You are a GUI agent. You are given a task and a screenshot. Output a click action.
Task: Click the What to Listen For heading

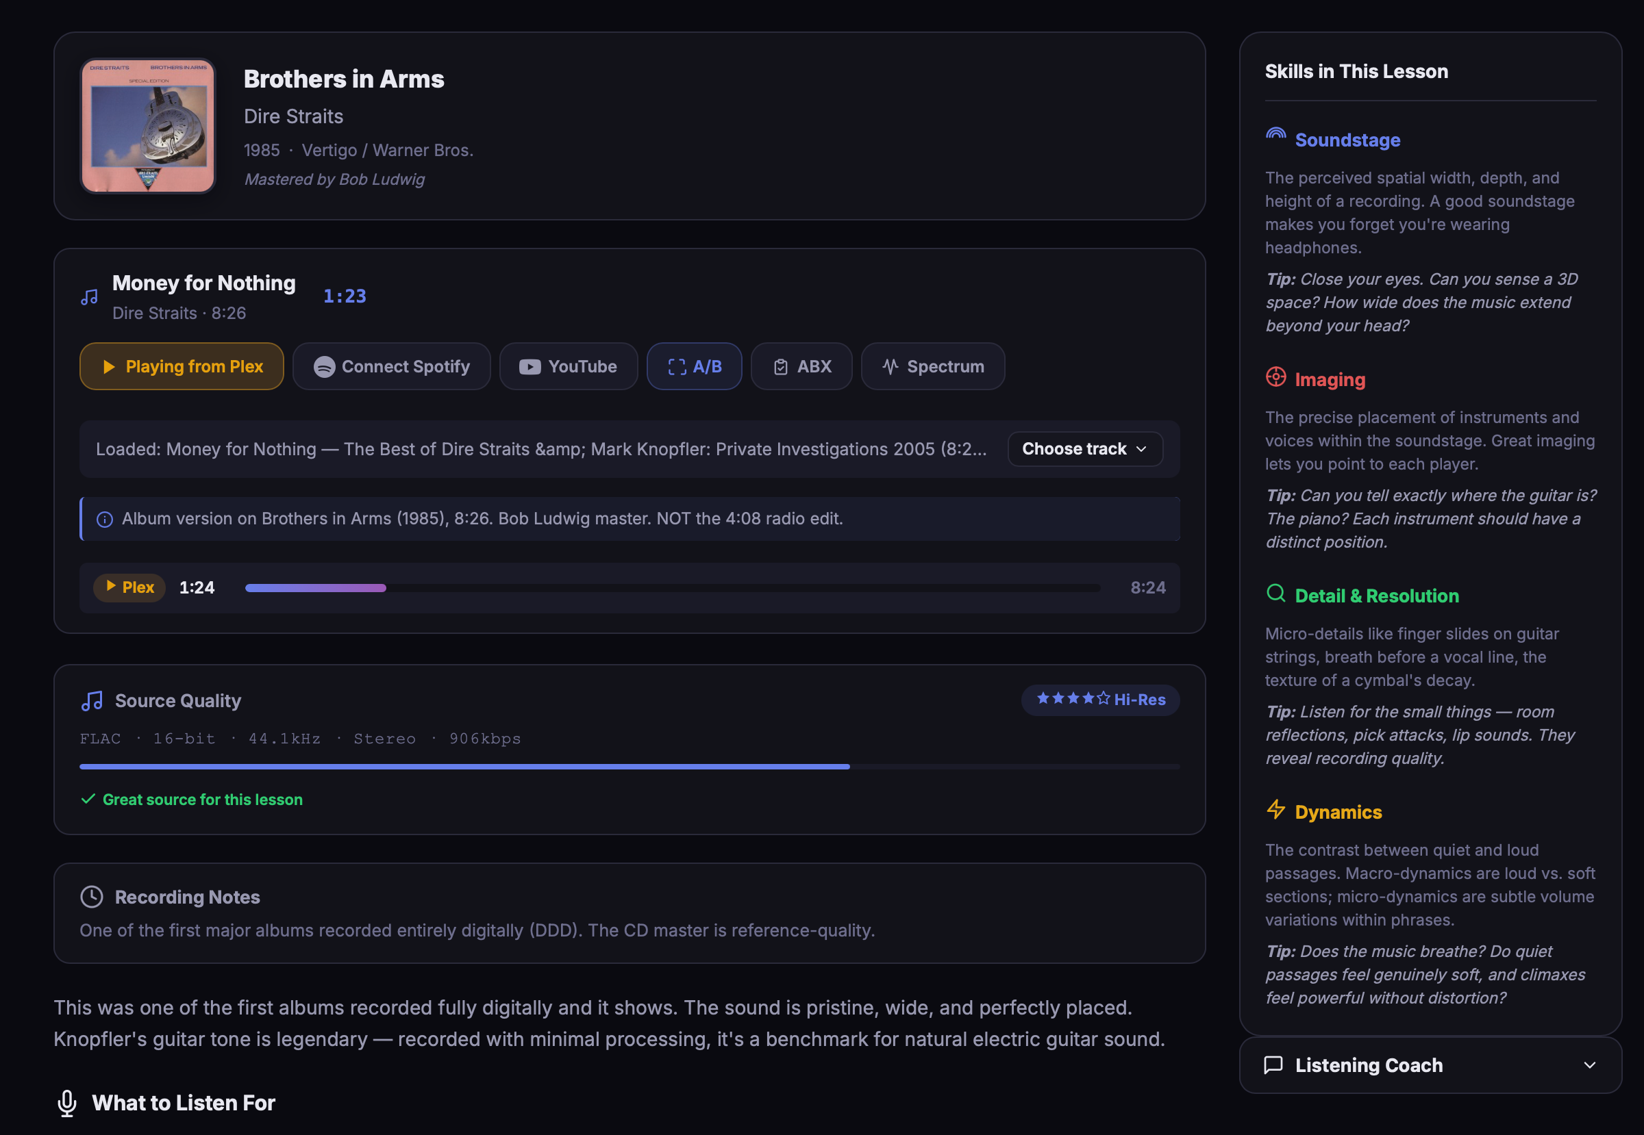[184, 1103]
